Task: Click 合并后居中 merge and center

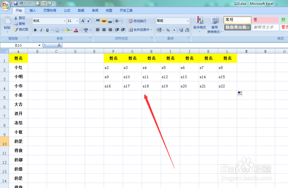Action: point(139,30)
